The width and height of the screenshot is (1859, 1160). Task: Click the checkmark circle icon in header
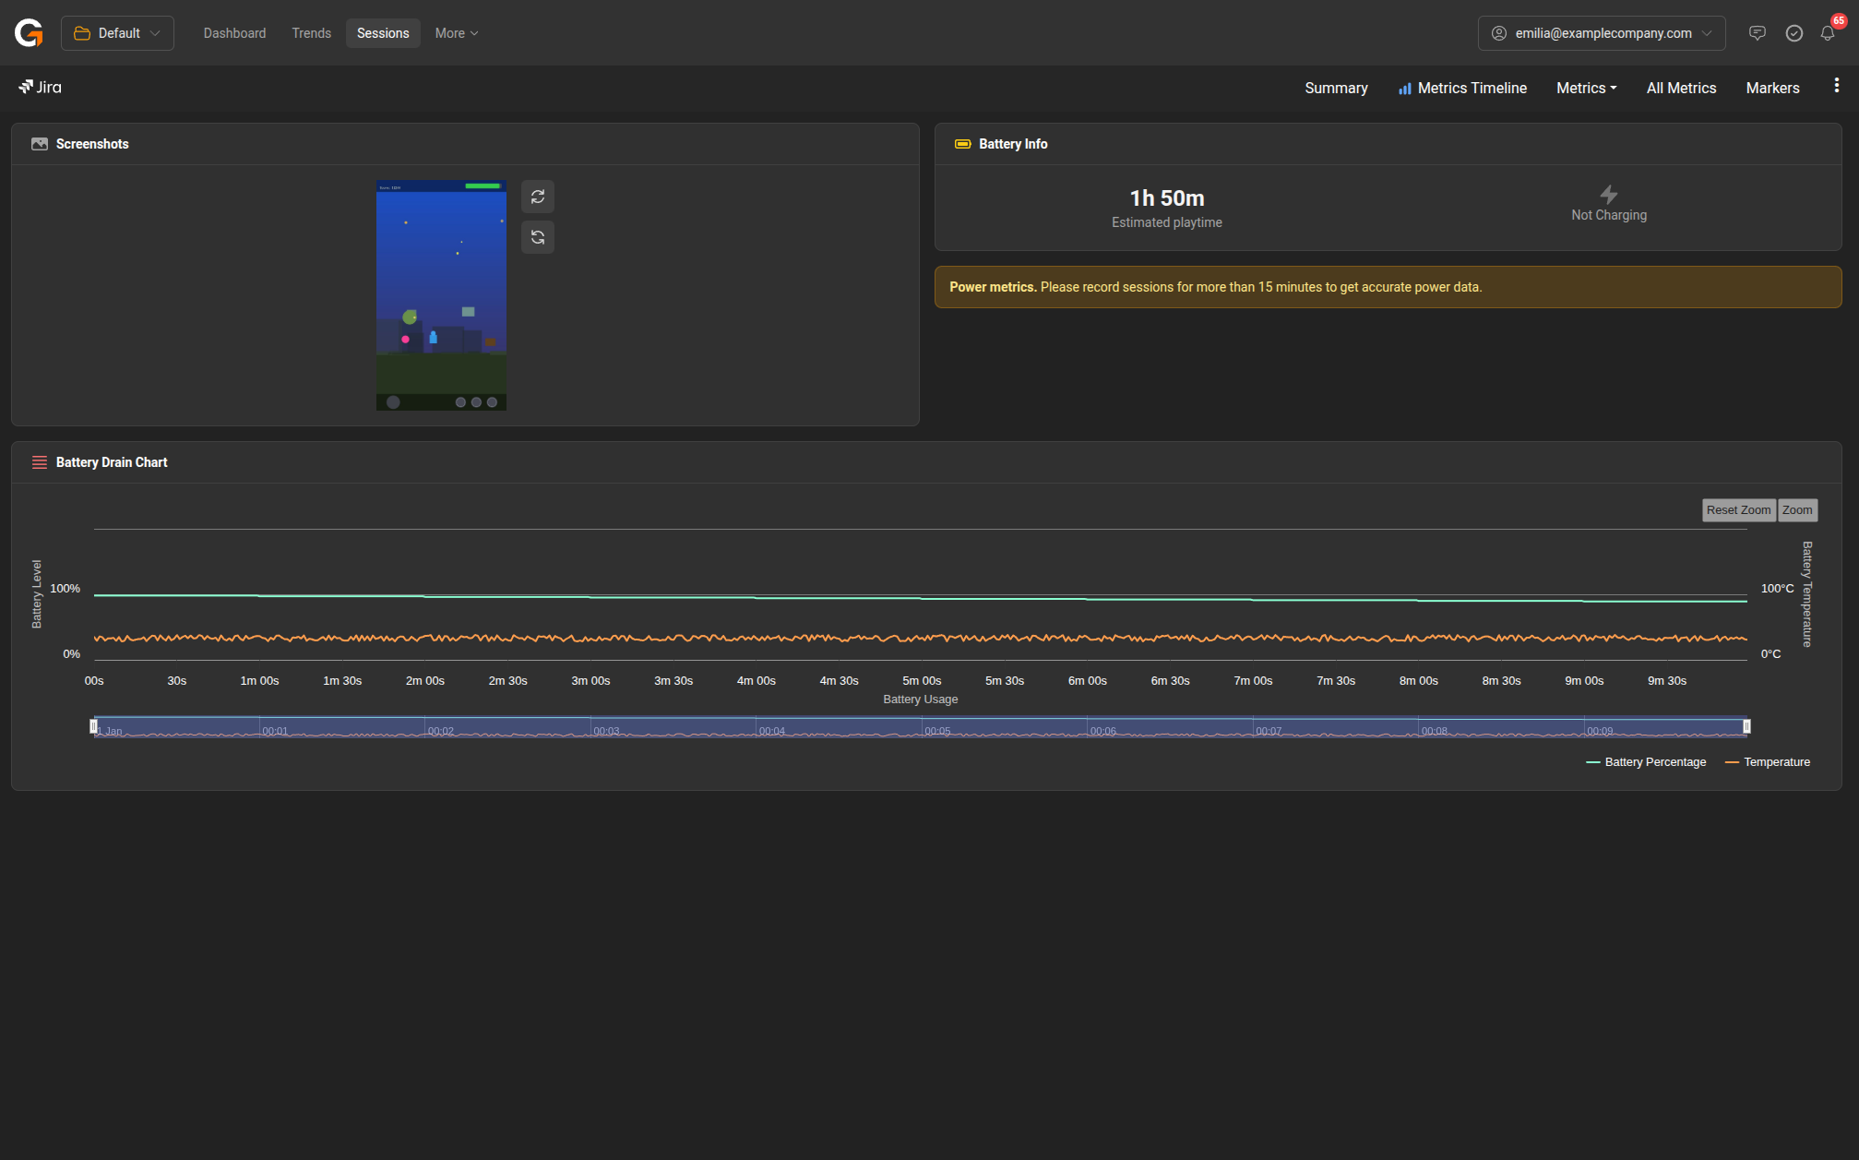(x=1793, y=33)
